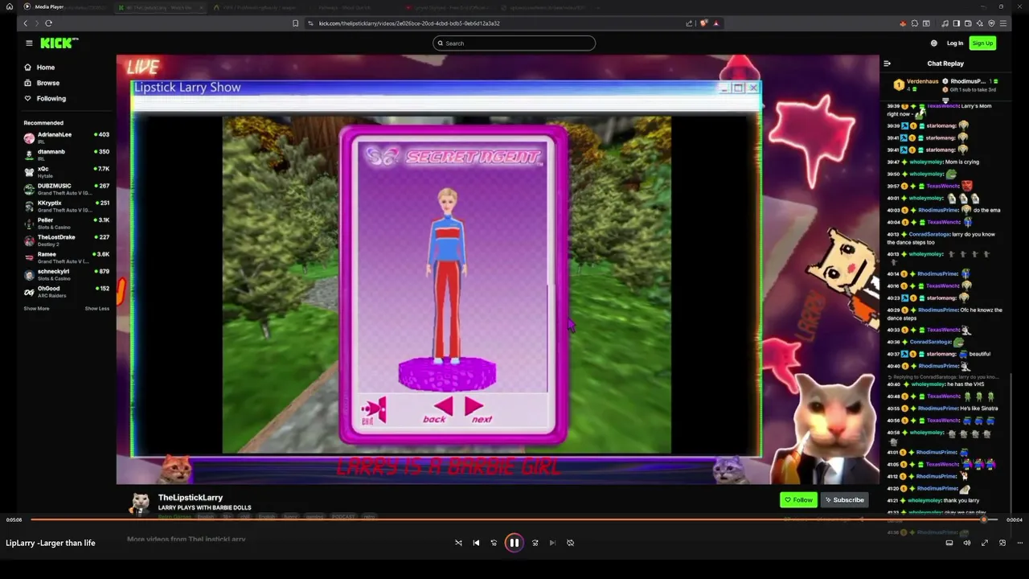Image resolution: width=1029 pixels, height=579 pixels.
Task: Collapse the Chat Replay panel
Action: click(887, 64)
